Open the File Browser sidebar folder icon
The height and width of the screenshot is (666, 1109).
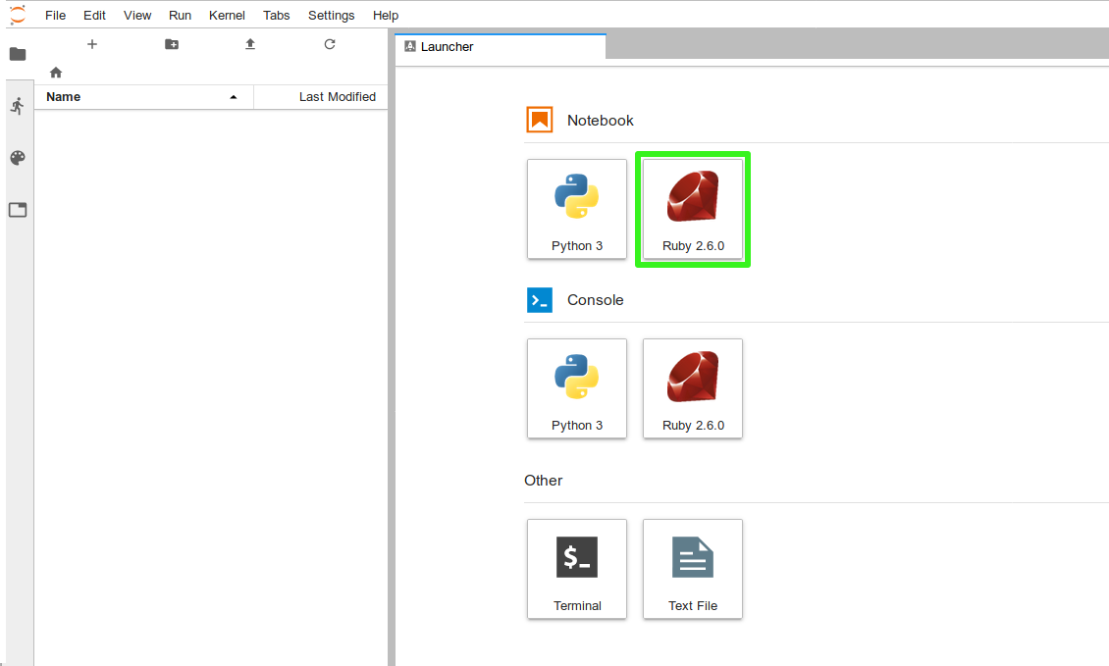[x=18, y=54]
